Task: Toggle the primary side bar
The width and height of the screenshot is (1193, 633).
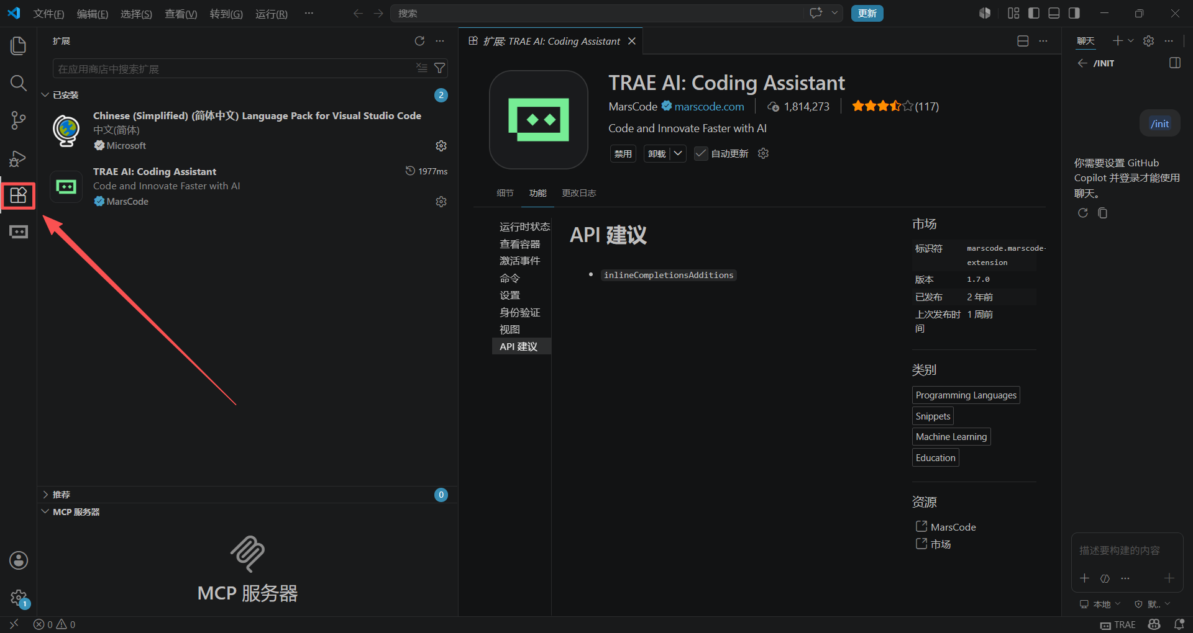Action: [x=1034, y=13]
